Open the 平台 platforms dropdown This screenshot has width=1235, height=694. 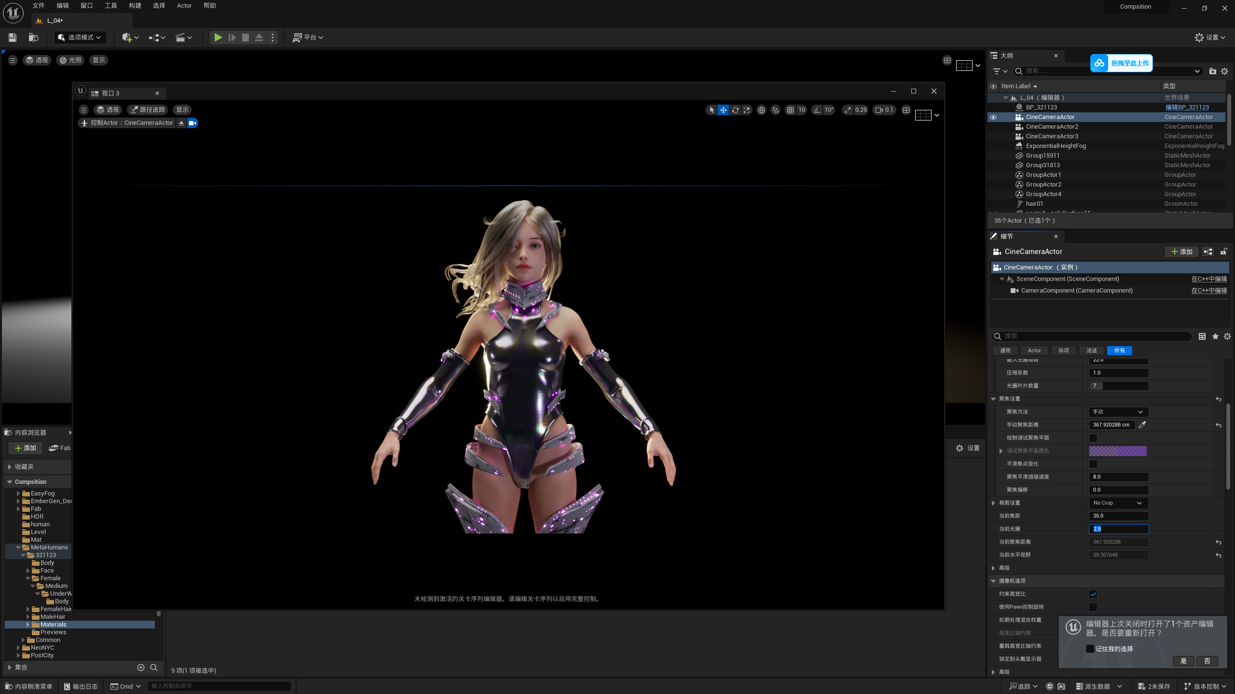pyautogui.click(x=308, y=37)
